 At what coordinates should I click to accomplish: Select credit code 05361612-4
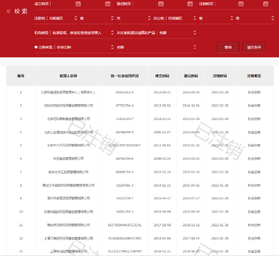[x=124, y=92]
